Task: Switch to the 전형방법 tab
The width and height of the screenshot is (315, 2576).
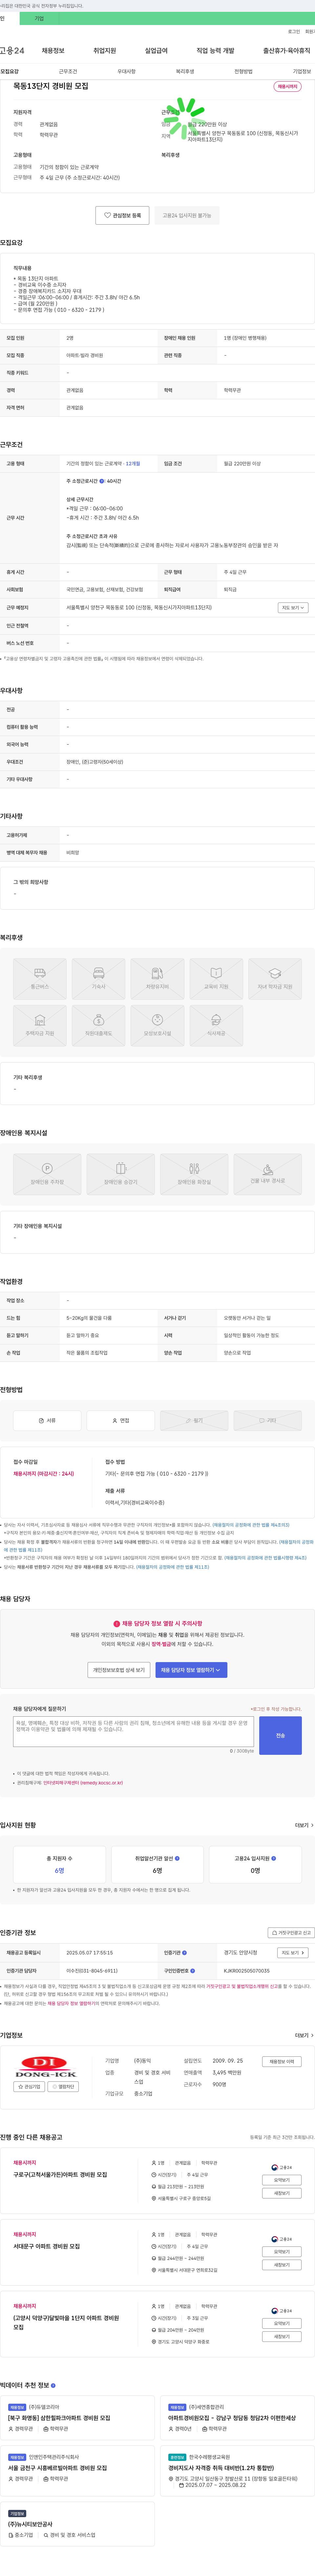Action: pyautogui.click(x=243, y=72)
